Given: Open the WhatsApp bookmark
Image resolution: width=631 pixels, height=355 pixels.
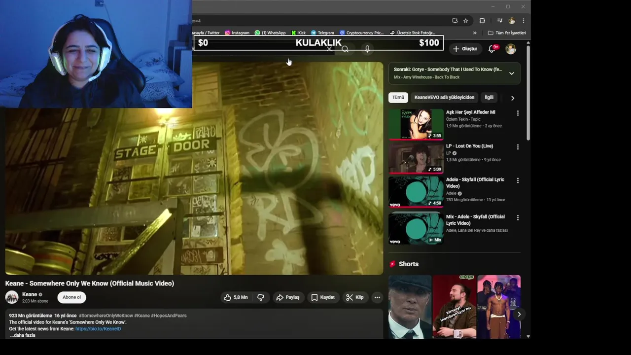Looking at the screenshot, I should click(x=270, y=33).
